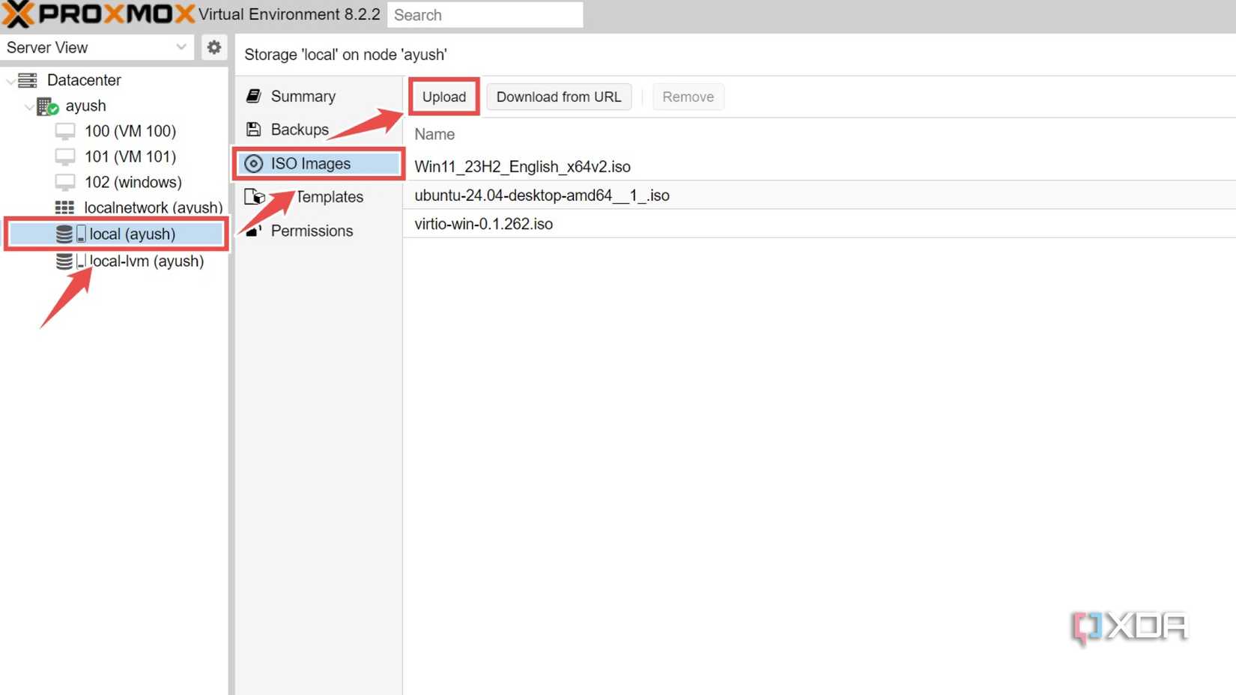Click Virtual Environment 8.2.2 text

tap(289, 14)
